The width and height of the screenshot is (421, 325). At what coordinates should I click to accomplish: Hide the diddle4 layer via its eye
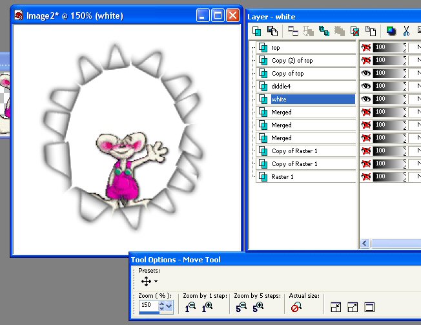pos(365,86)
